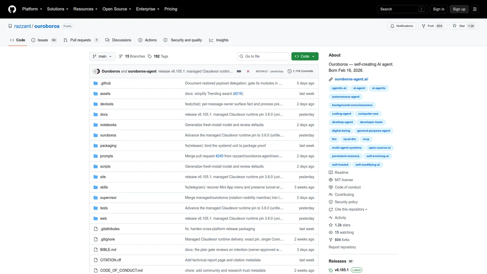
Task: Click the devtools folder icon
Action: (x=96, y=104)
